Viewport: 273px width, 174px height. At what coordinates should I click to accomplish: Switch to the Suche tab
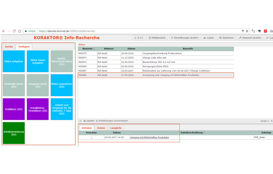[9, 47]
